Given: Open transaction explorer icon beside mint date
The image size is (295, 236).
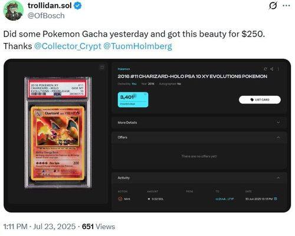Looking at the screenshot, I should (x=276, y=199).
